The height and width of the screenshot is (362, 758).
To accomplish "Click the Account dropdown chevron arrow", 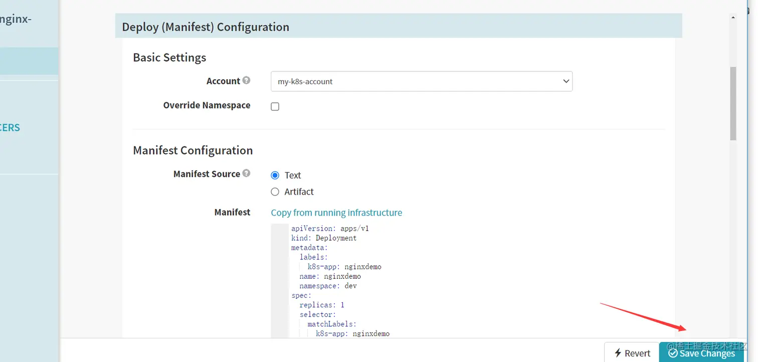I will [565, 81].
